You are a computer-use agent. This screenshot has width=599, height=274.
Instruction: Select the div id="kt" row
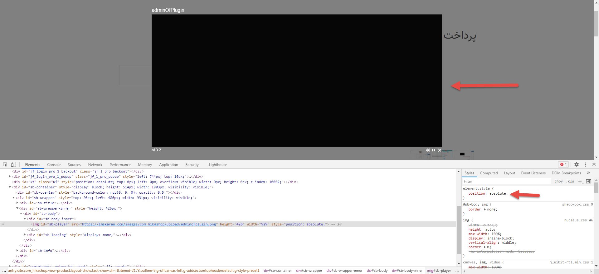click(228, 182)
